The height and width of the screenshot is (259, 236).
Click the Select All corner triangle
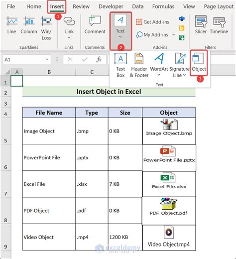coord(7,72)
